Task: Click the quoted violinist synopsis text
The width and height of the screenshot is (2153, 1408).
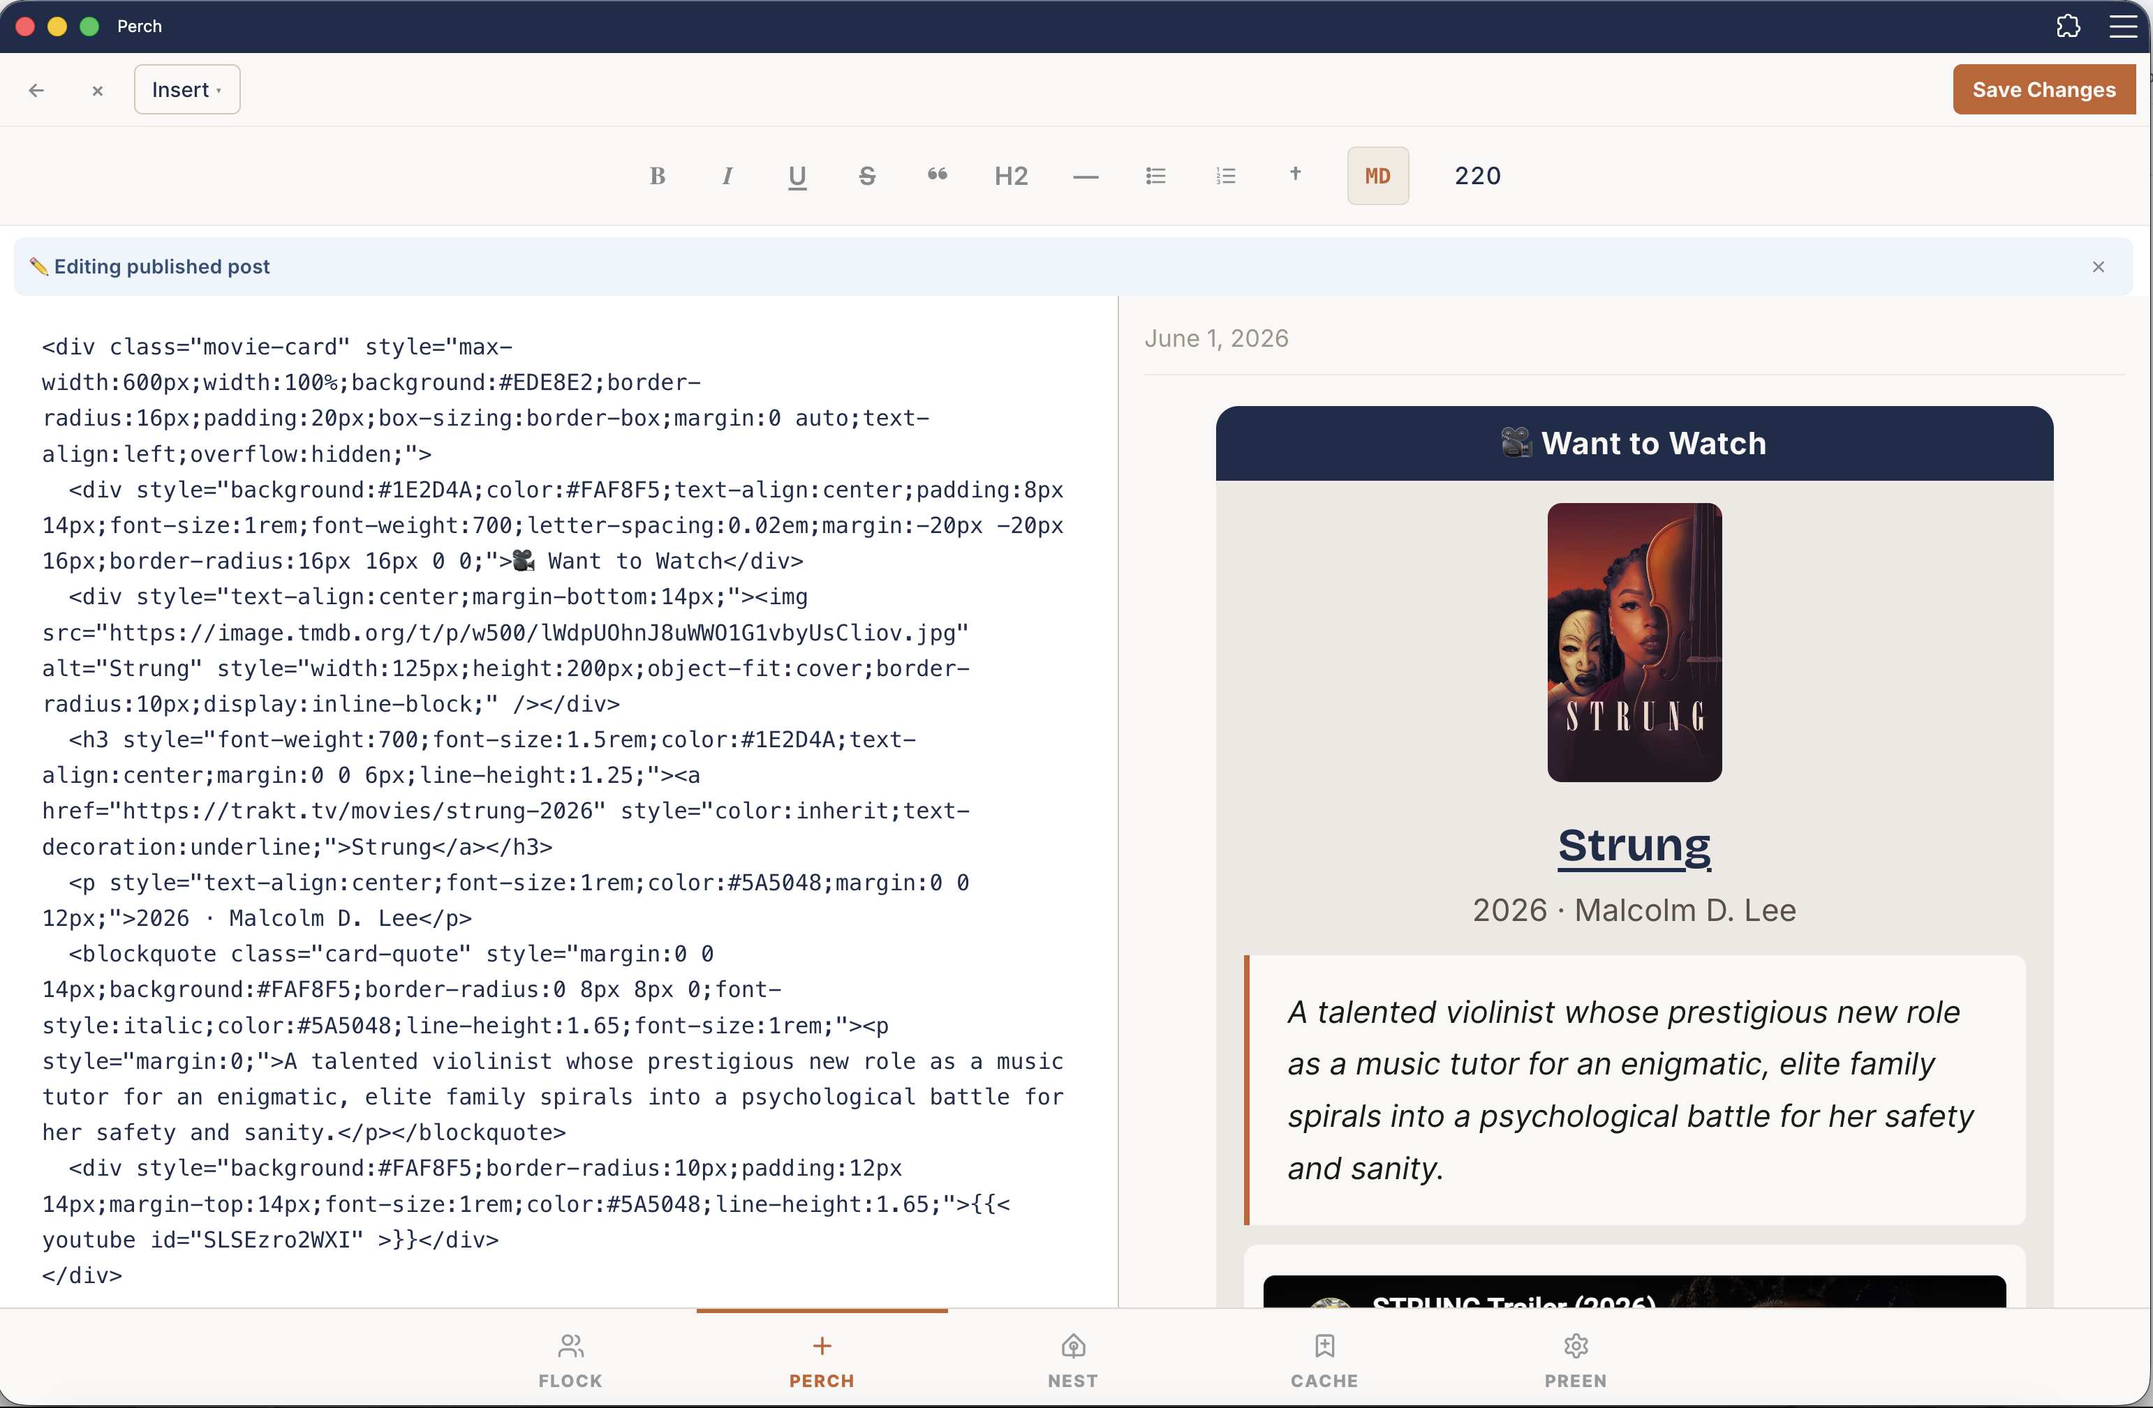Action: click(1630, 1090)
